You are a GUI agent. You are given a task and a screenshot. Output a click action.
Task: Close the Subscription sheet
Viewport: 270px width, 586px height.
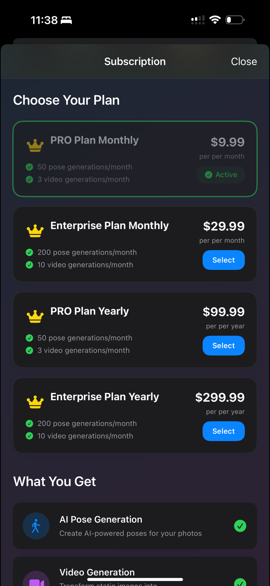click(x=244, y=61)
